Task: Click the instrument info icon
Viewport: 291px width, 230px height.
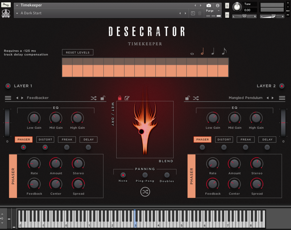Action: pyautogui.click(x=217, y=5)
